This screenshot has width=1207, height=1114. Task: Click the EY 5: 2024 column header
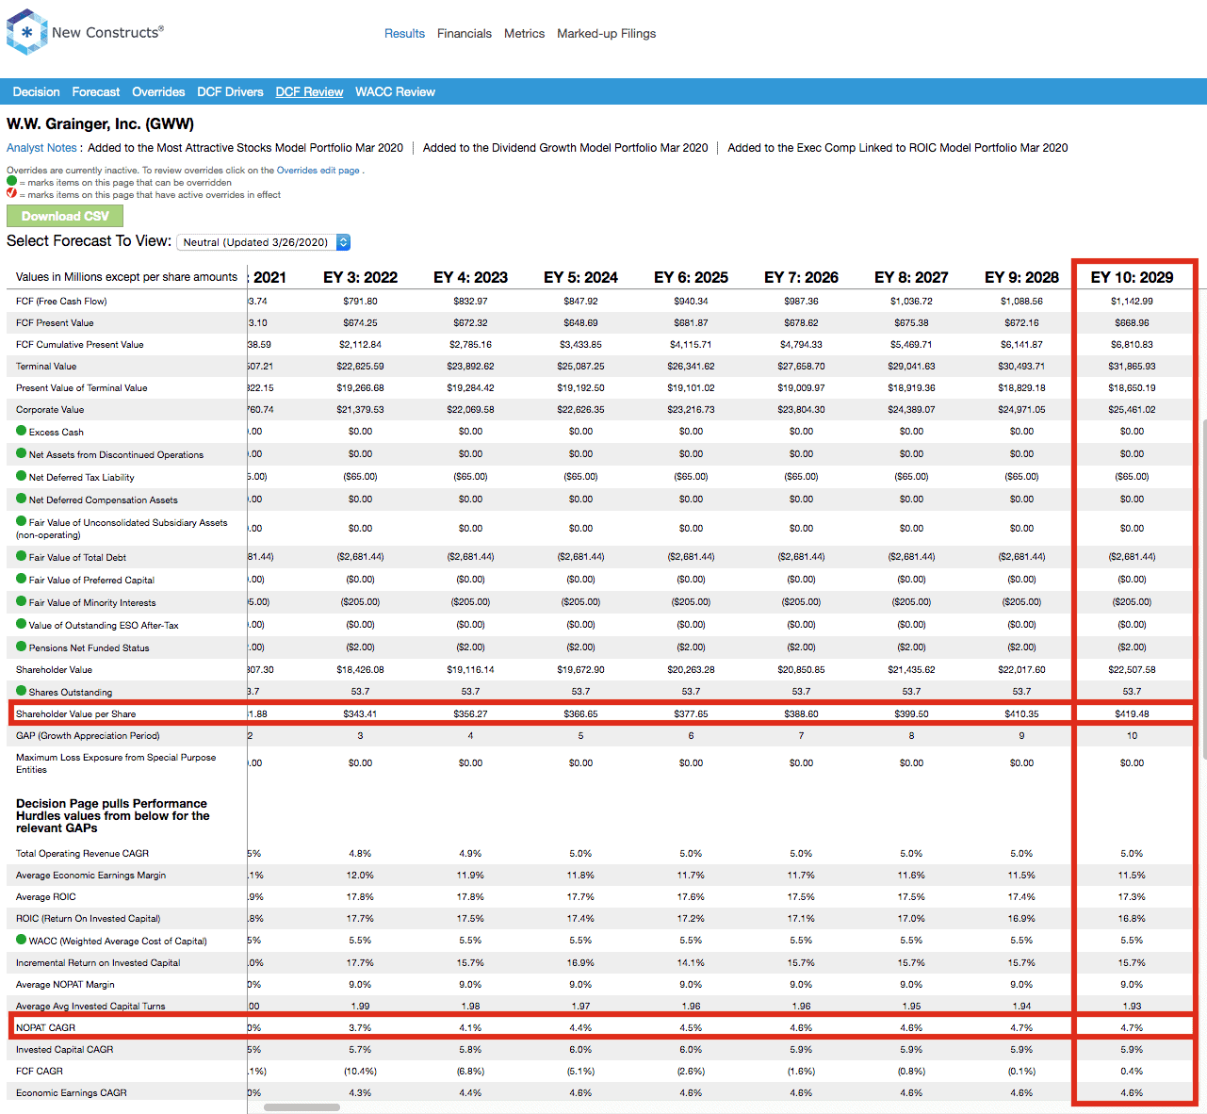(580, 277)
